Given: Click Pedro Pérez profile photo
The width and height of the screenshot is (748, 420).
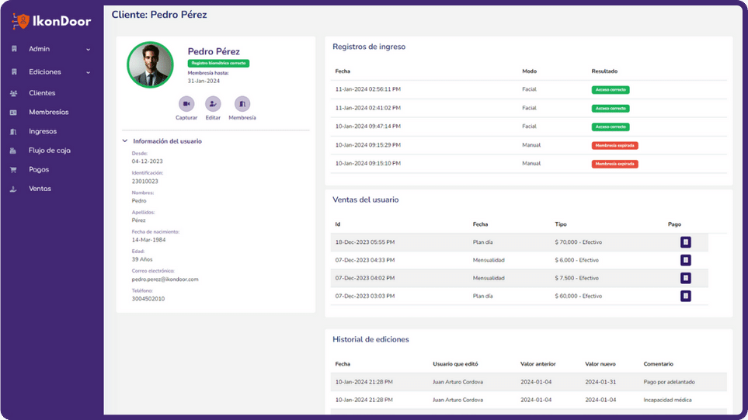Looking at the screenshot, I should (150, 65).
